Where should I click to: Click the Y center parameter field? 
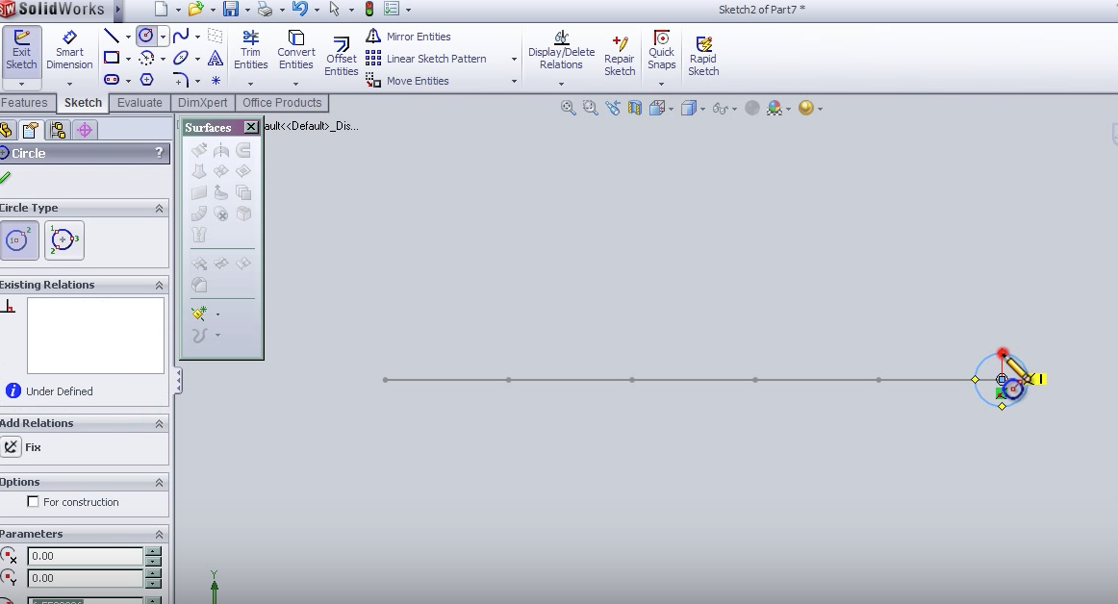pyautogui.click(x=86, y=578)
